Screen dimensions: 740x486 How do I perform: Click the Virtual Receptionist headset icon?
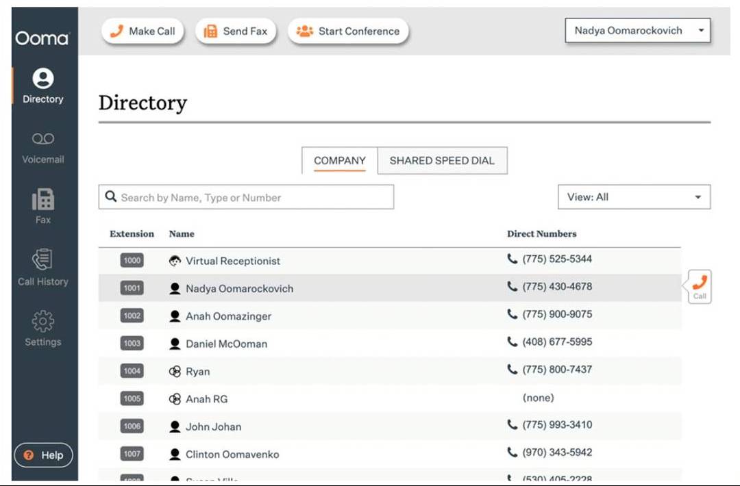tap(175, 261)
